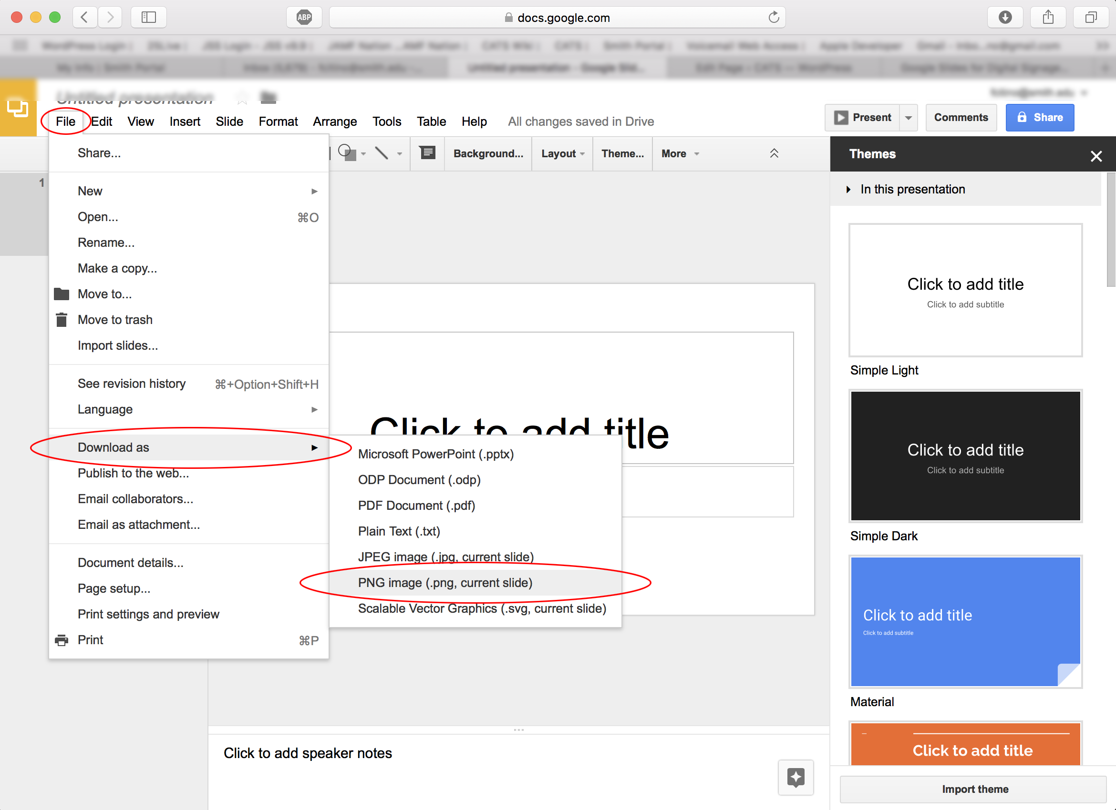Click the Themes panel scrollbar

point(1111,230)
